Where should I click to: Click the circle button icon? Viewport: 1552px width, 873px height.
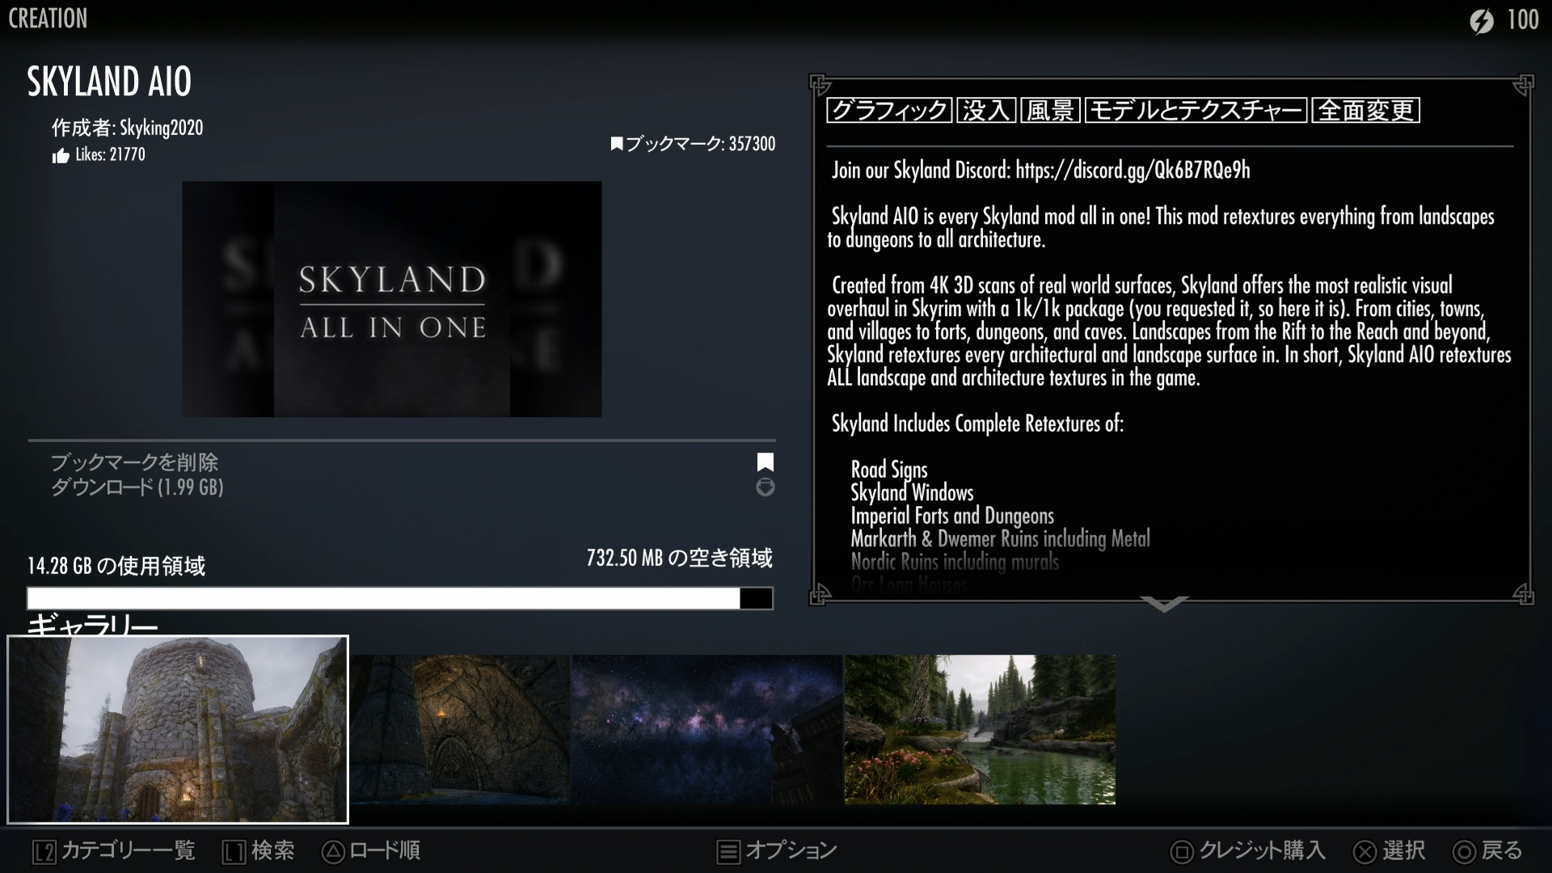(x=1464, y=852)
